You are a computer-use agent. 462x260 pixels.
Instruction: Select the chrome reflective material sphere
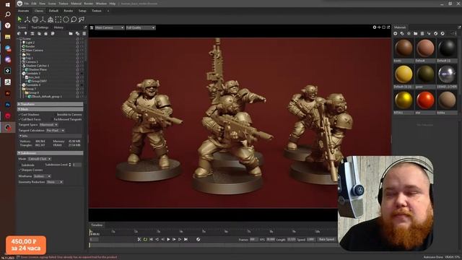click(447, 74)
